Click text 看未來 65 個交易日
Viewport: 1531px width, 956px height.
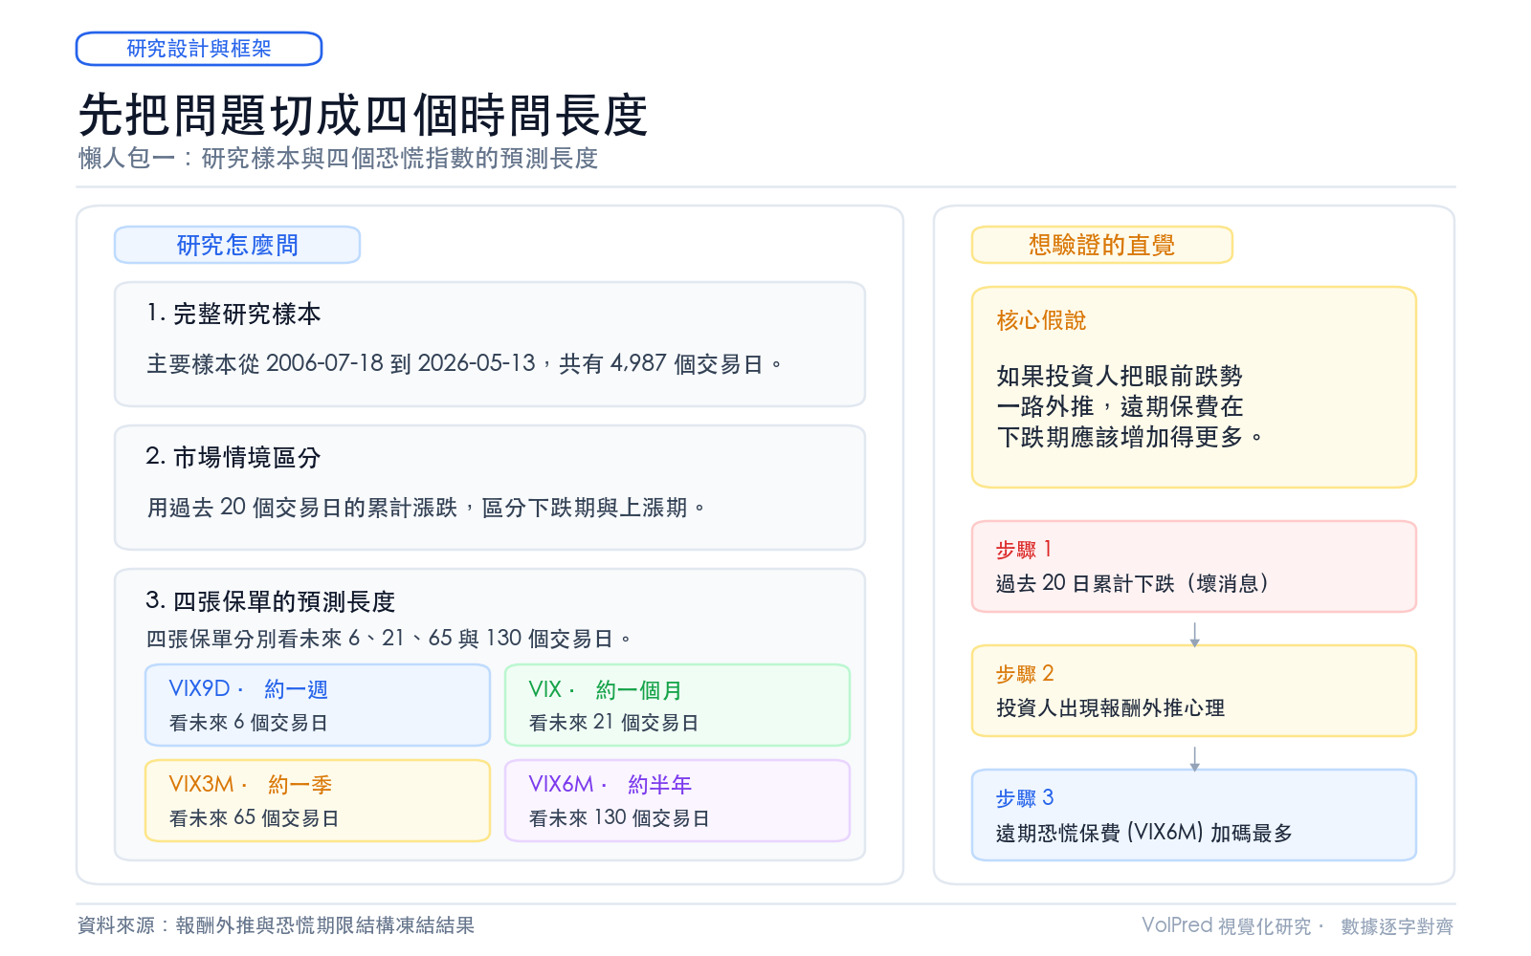point(254,818)
